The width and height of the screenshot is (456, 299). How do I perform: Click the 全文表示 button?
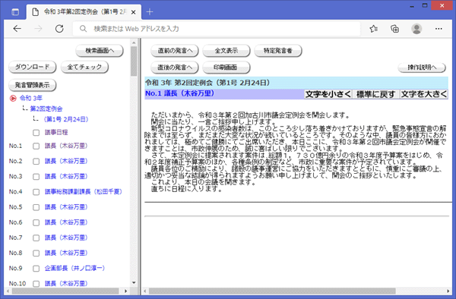(x=226, y=51)
